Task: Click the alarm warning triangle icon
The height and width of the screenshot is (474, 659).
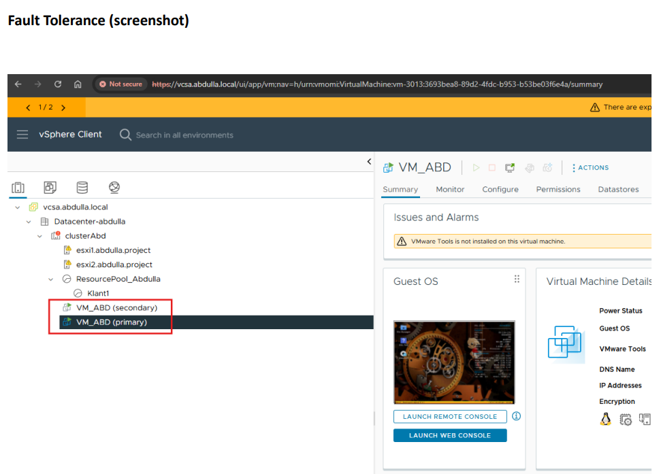Action: tap(402, 241)
